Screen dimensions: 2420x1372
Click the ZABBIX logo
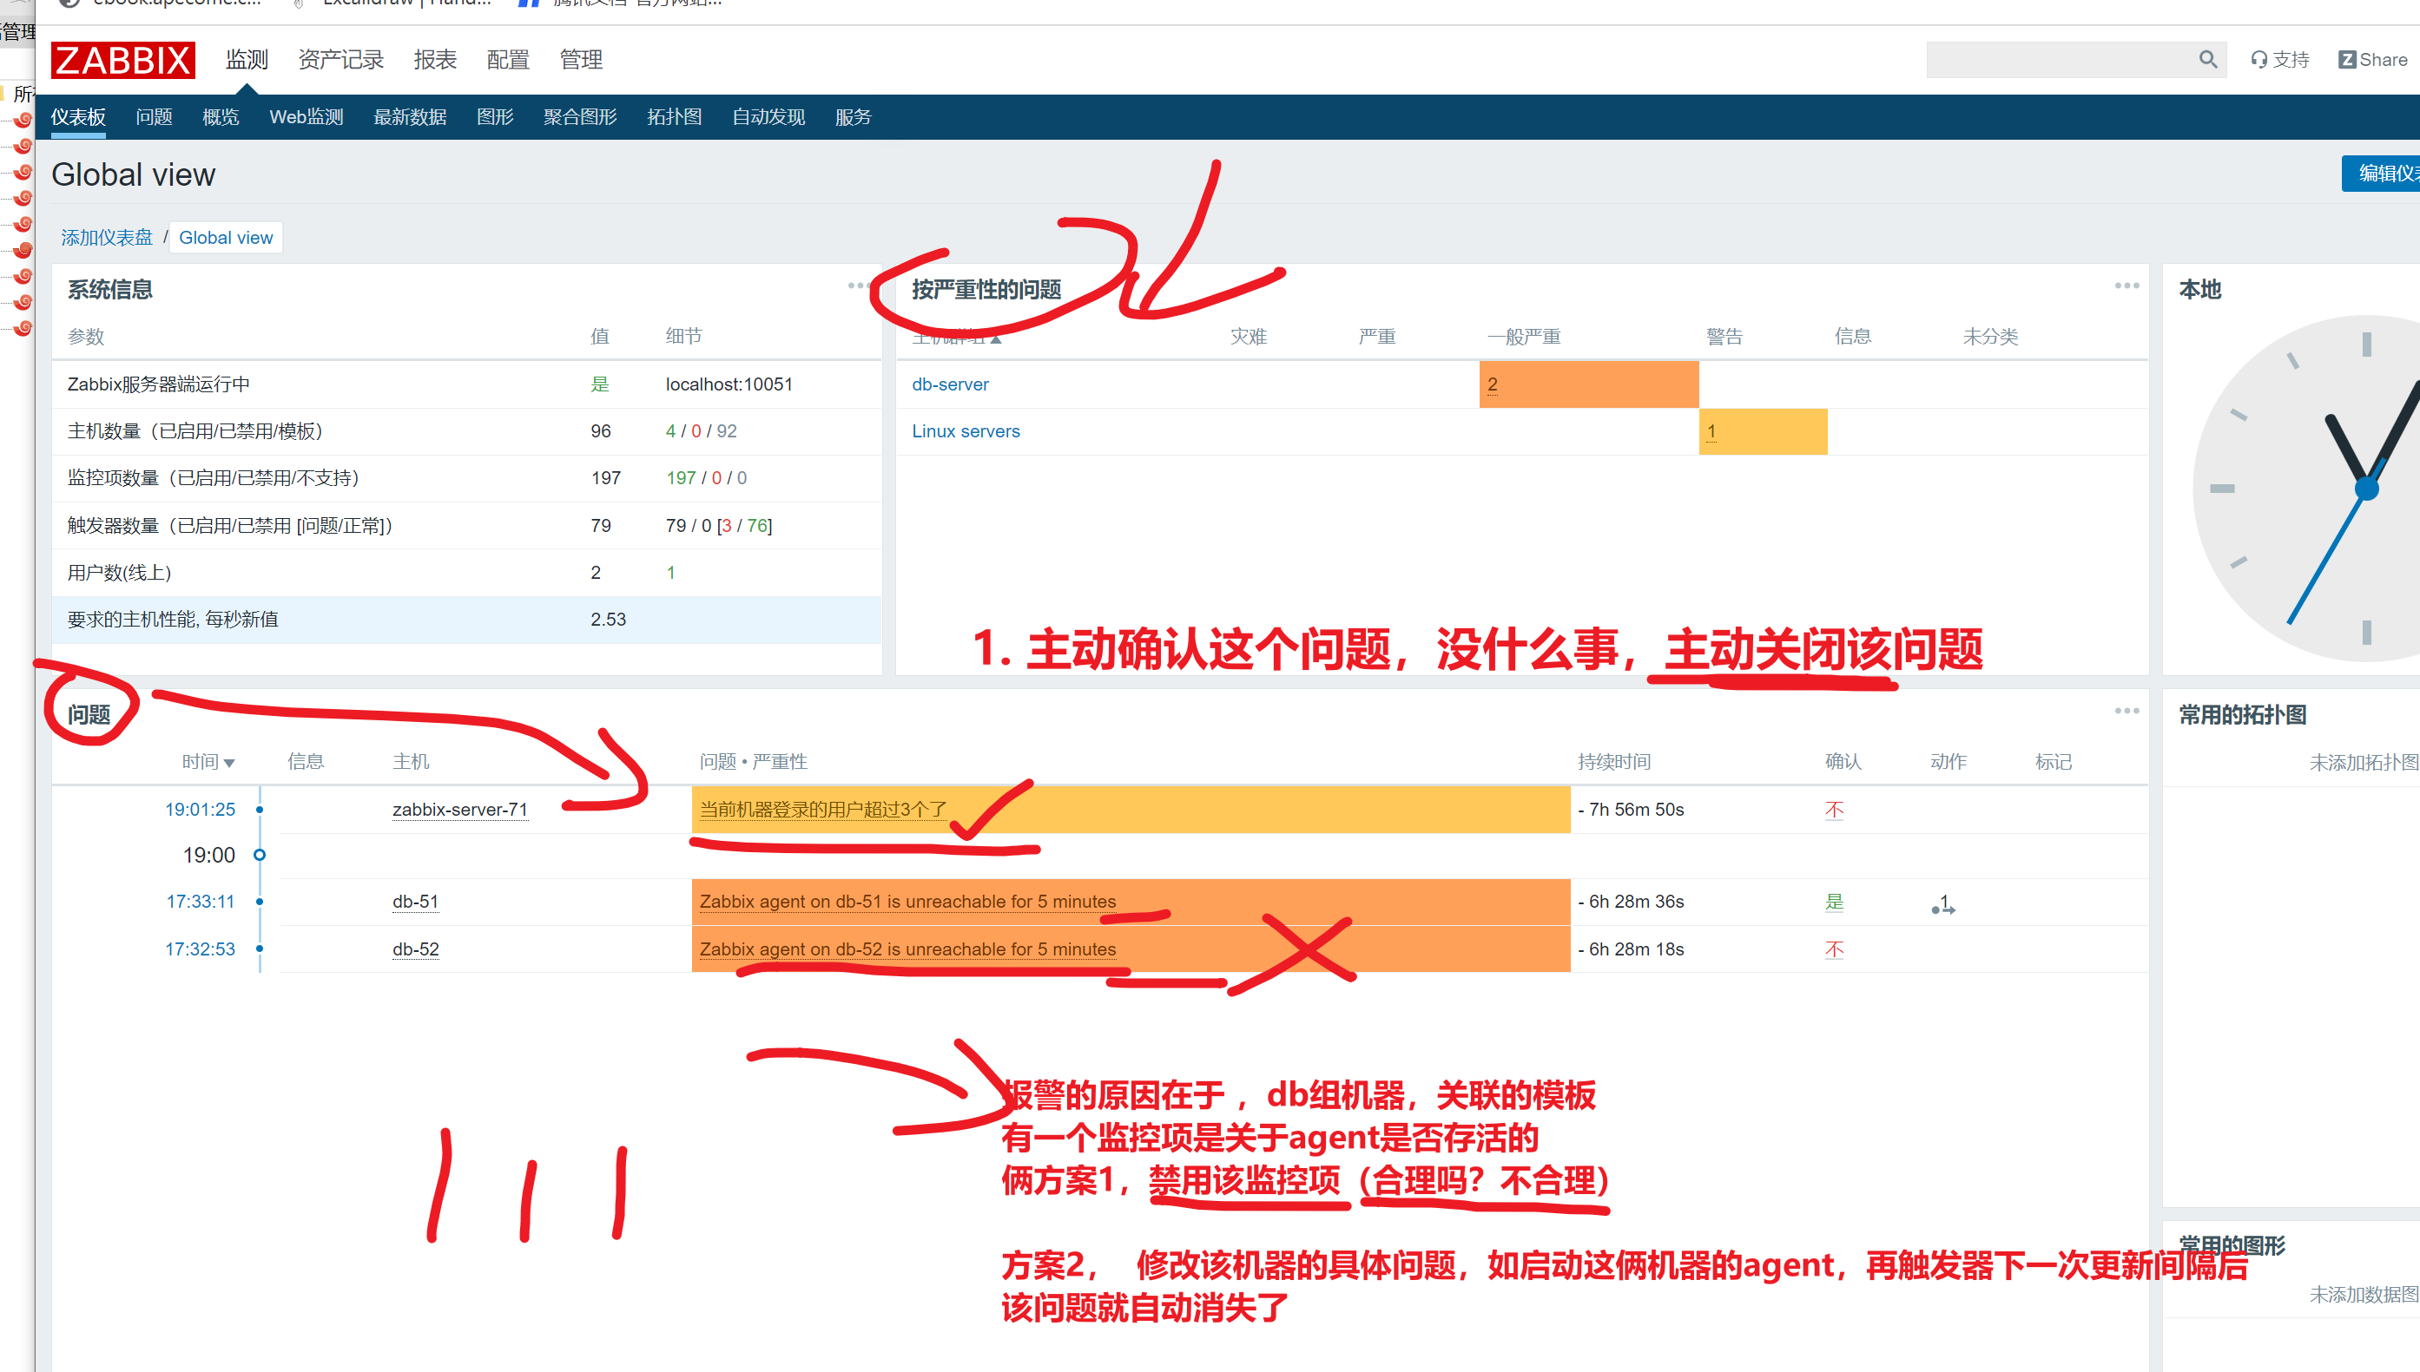coord(122,60)
